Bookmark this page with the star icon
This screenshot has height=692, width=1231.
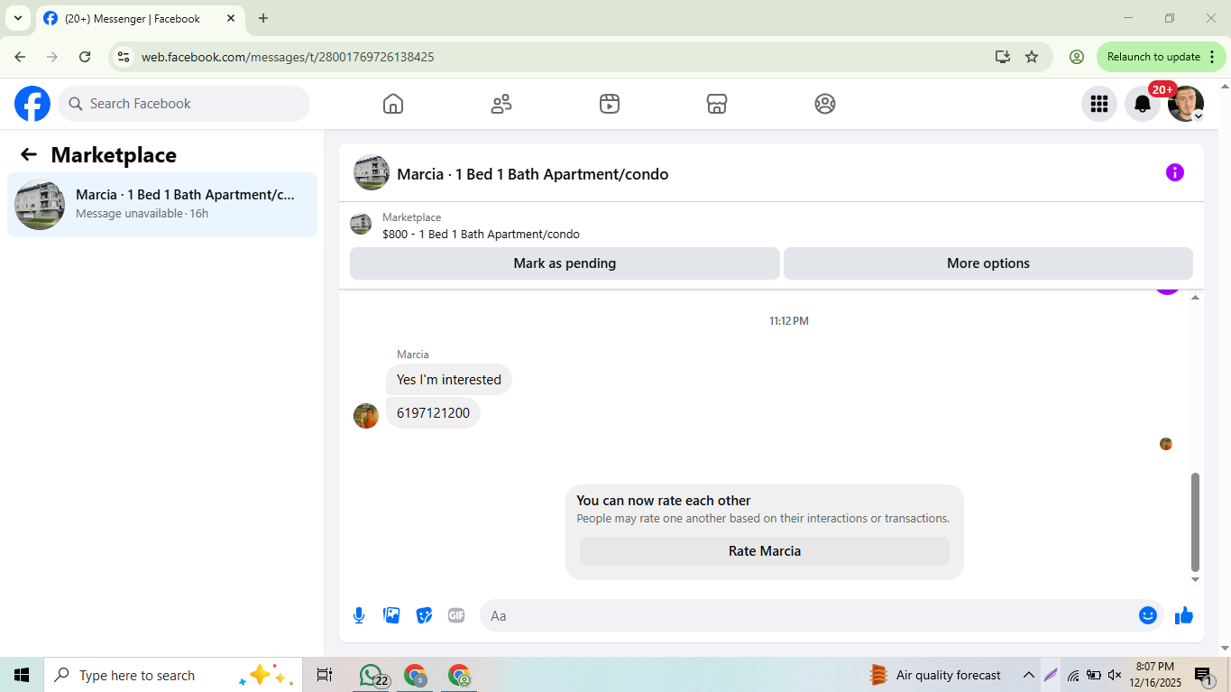(x=1032, y=57)
